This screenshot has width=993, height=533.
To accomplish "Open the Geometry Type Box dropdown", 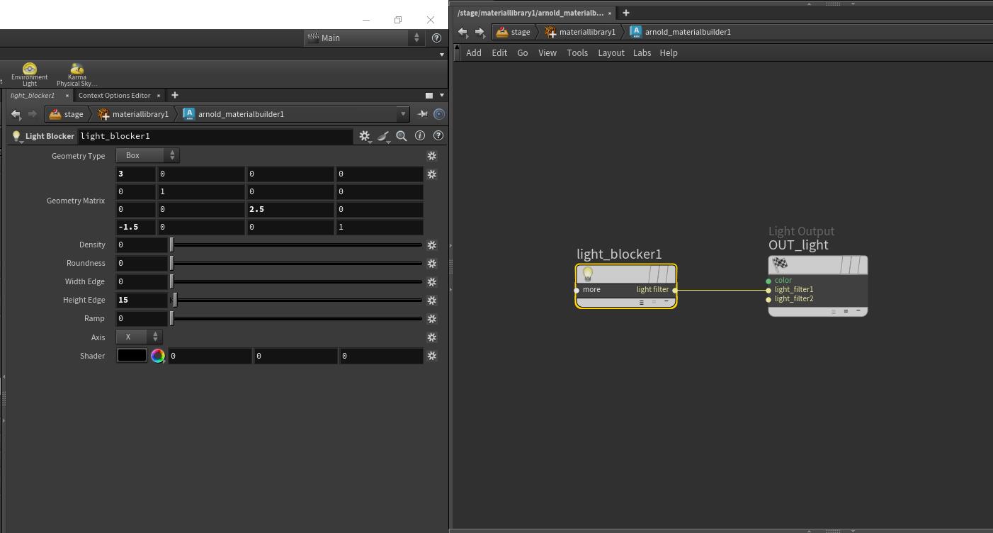I will pos(147,155).
